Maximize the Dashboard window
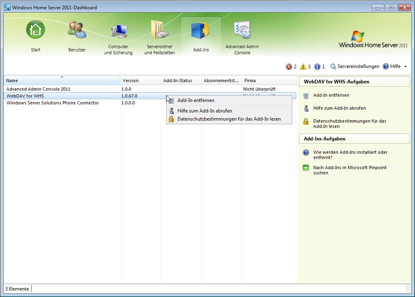This screenshot has height=297, width=415. pyautogui.click(x=391, y=8)
